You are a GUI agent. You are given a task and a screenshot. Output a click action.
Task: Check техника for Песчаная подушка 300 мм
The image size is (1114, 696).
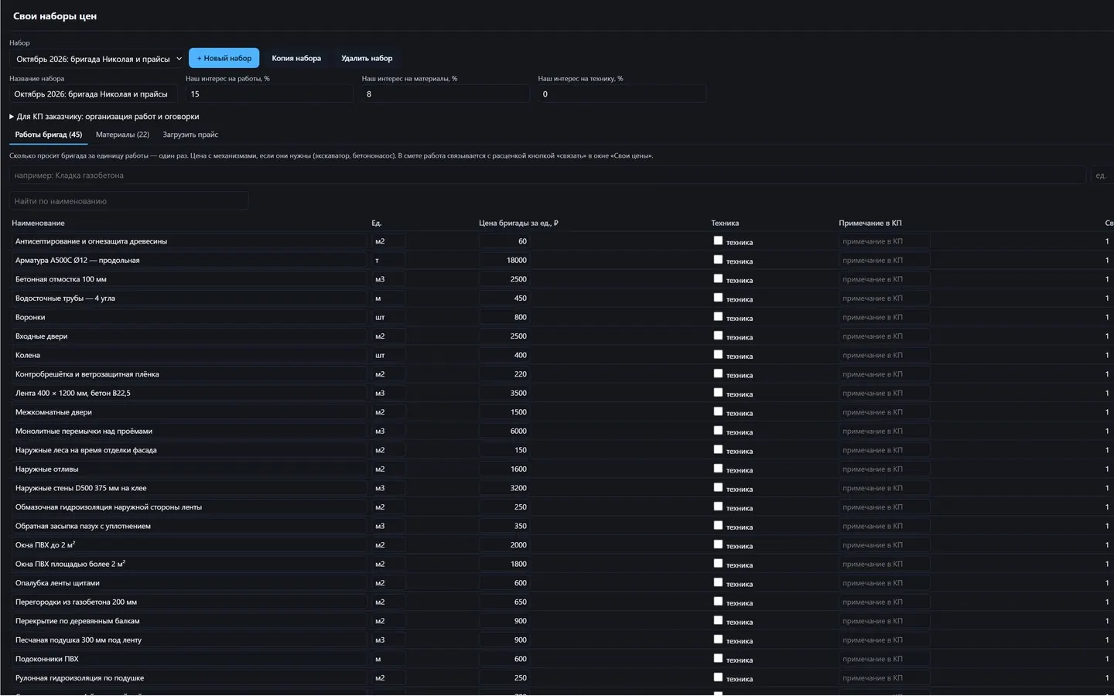718,640
